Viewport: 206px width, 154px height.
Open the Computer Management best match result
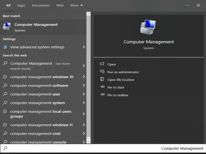tap(43, 27)
